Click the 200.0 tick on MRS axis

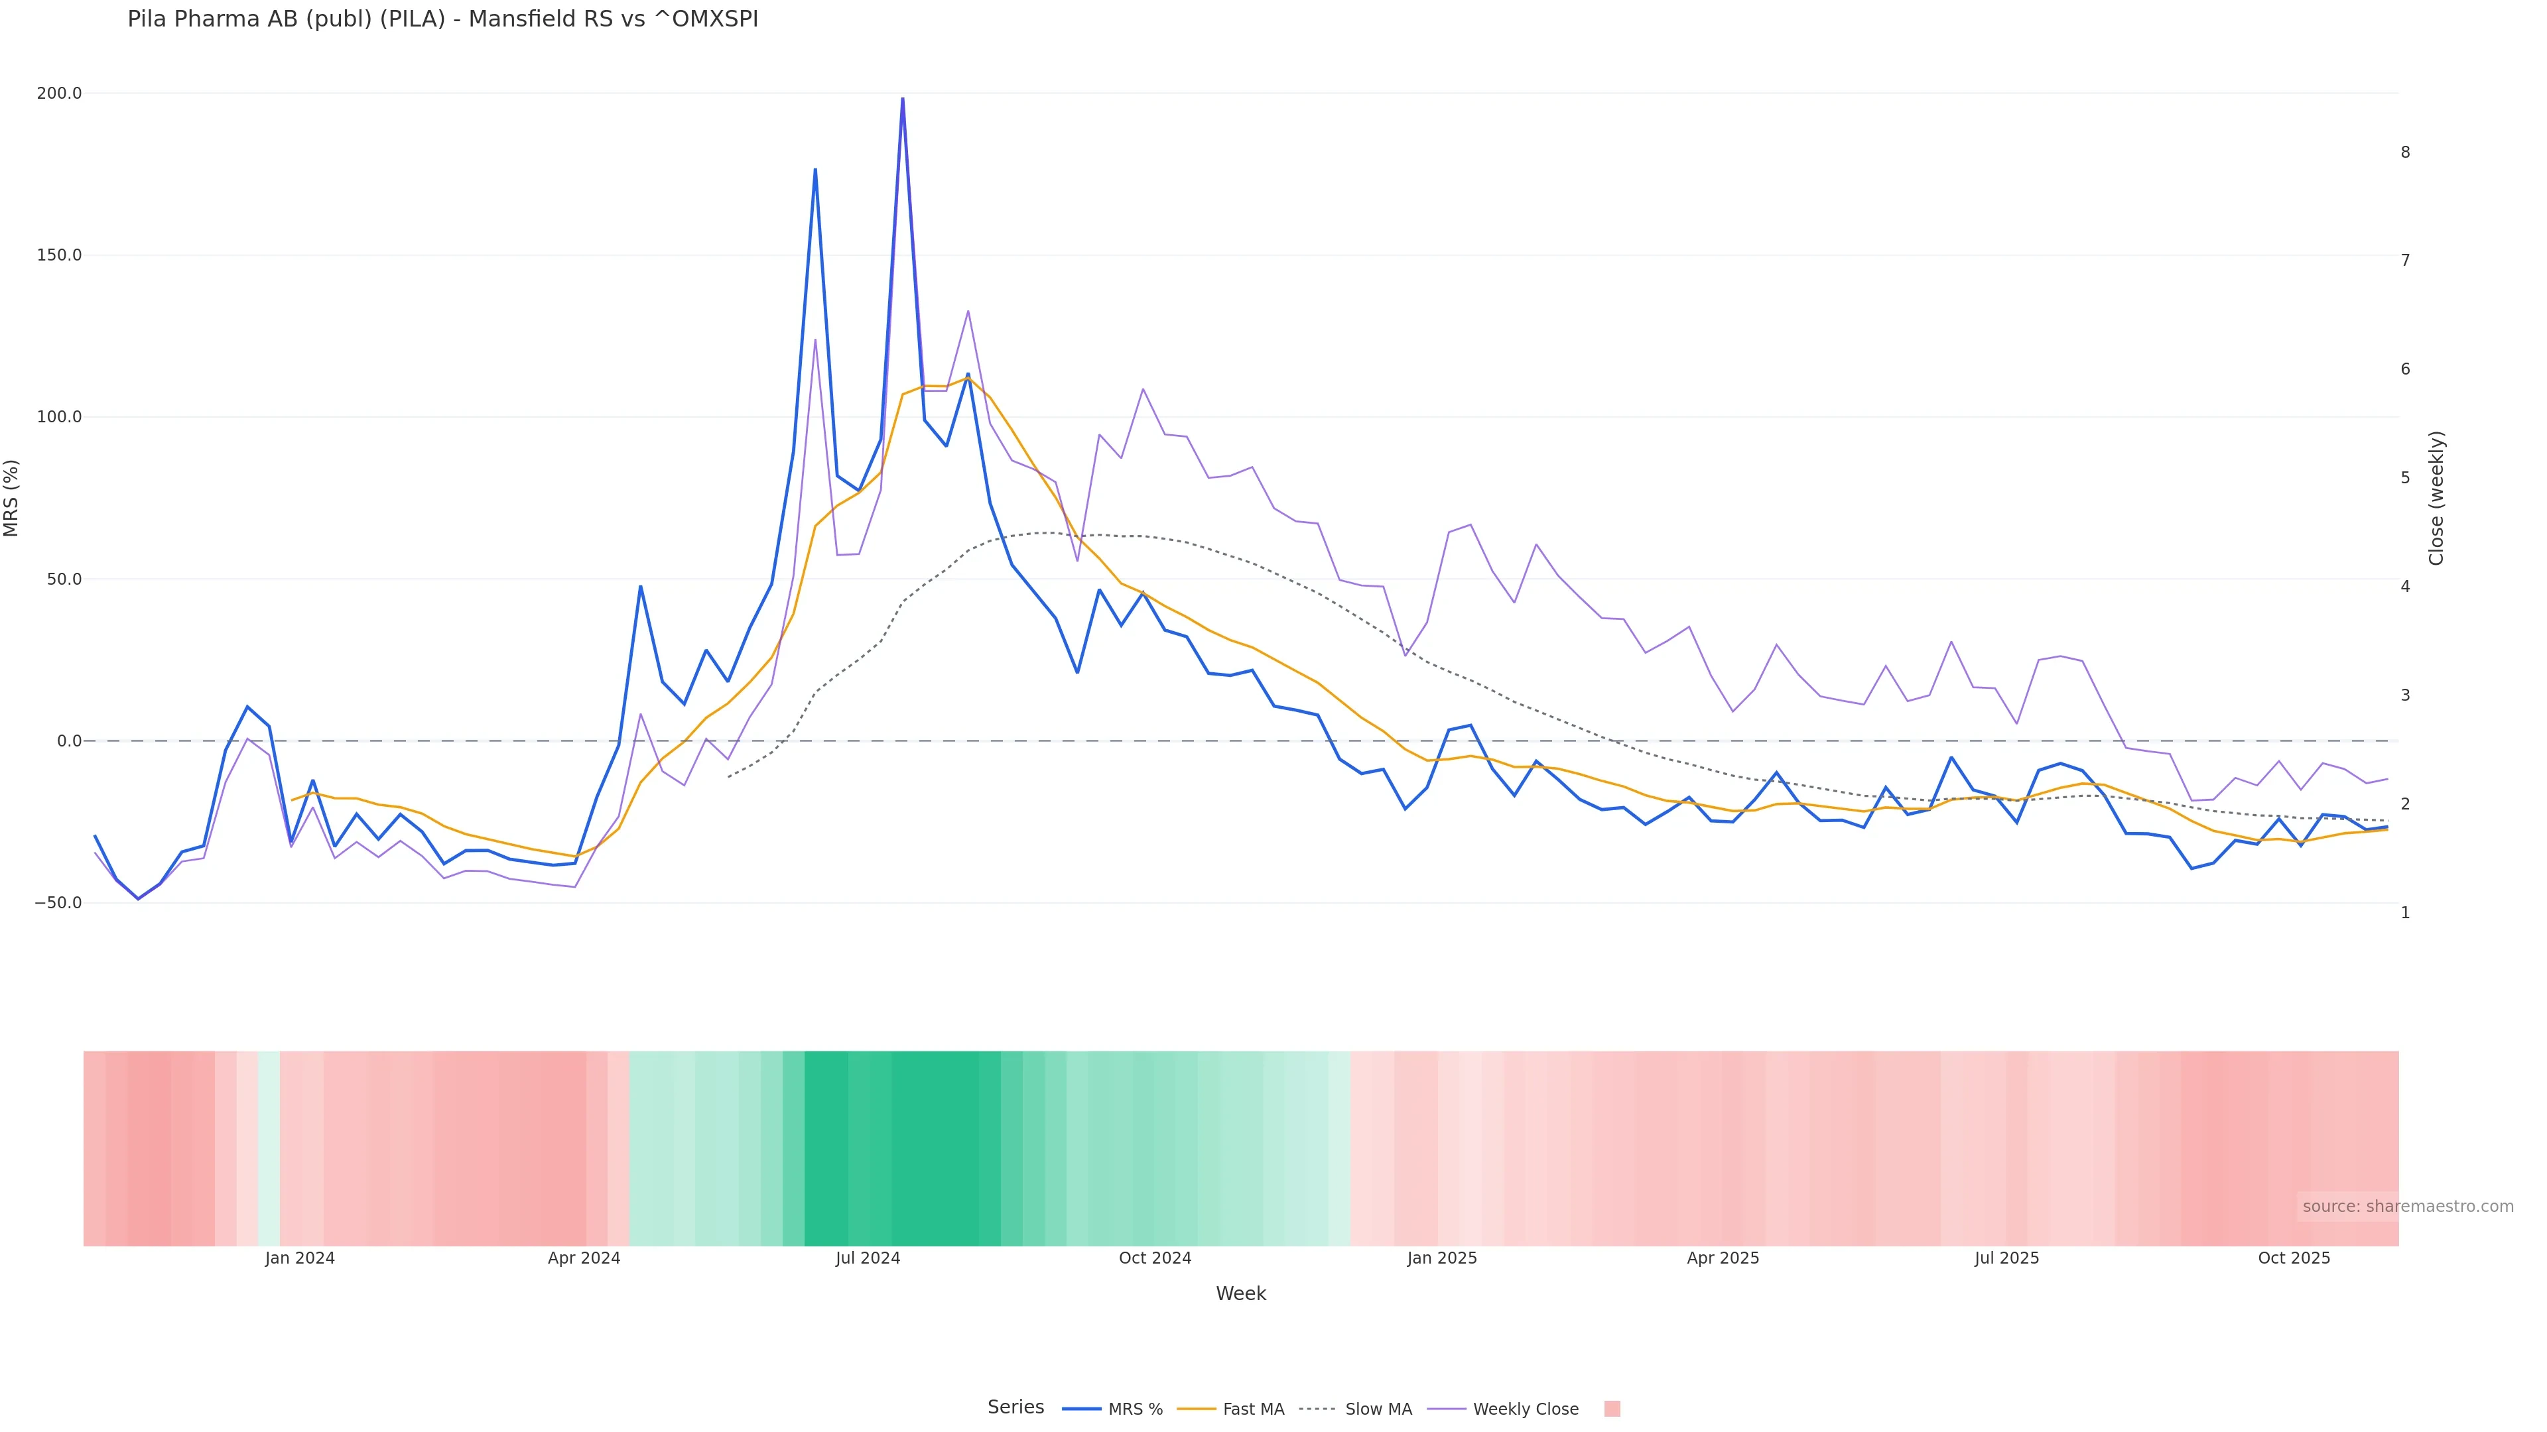(x=59, y=93)
